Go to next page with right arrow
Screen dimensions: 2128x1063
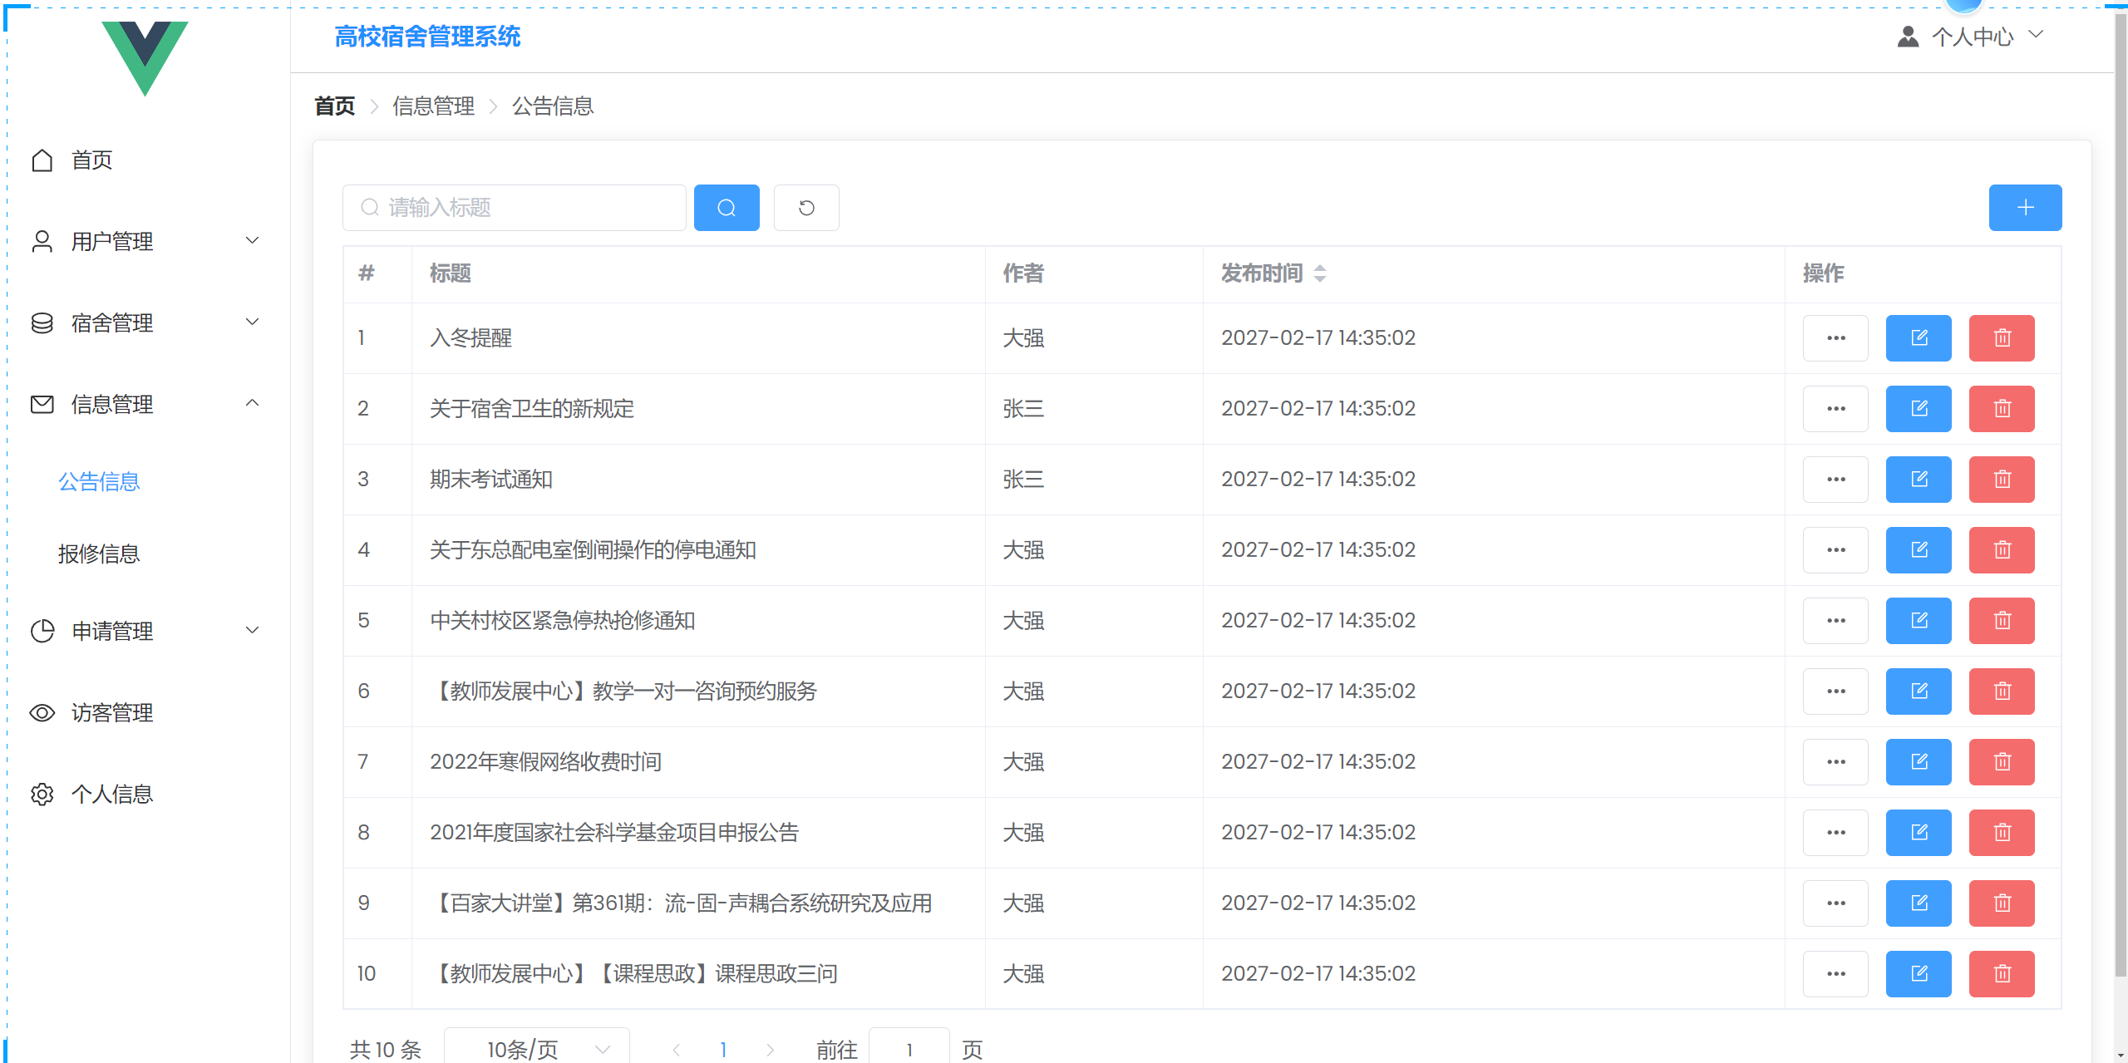[x=772, y=1049]
